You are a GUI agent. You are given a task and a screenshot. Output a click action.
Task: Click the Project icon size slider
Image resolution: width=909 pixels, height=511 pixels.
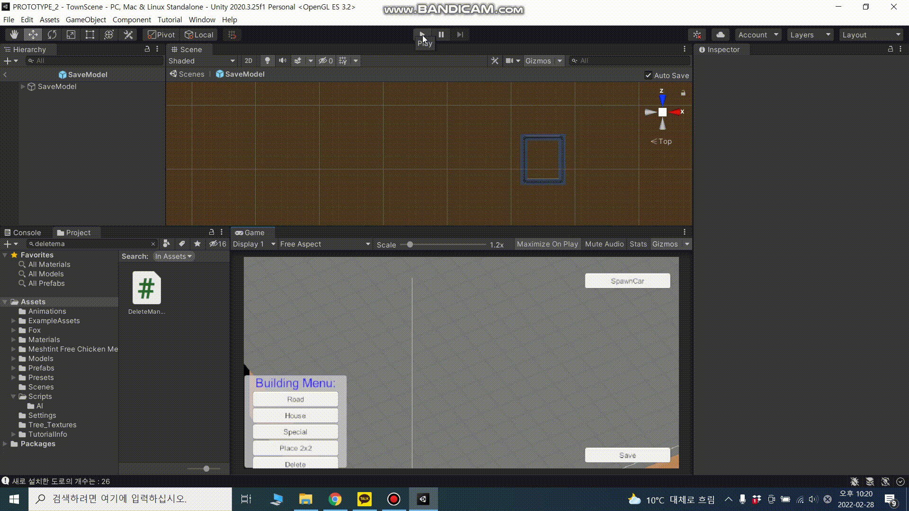click(x=204, y=468)
